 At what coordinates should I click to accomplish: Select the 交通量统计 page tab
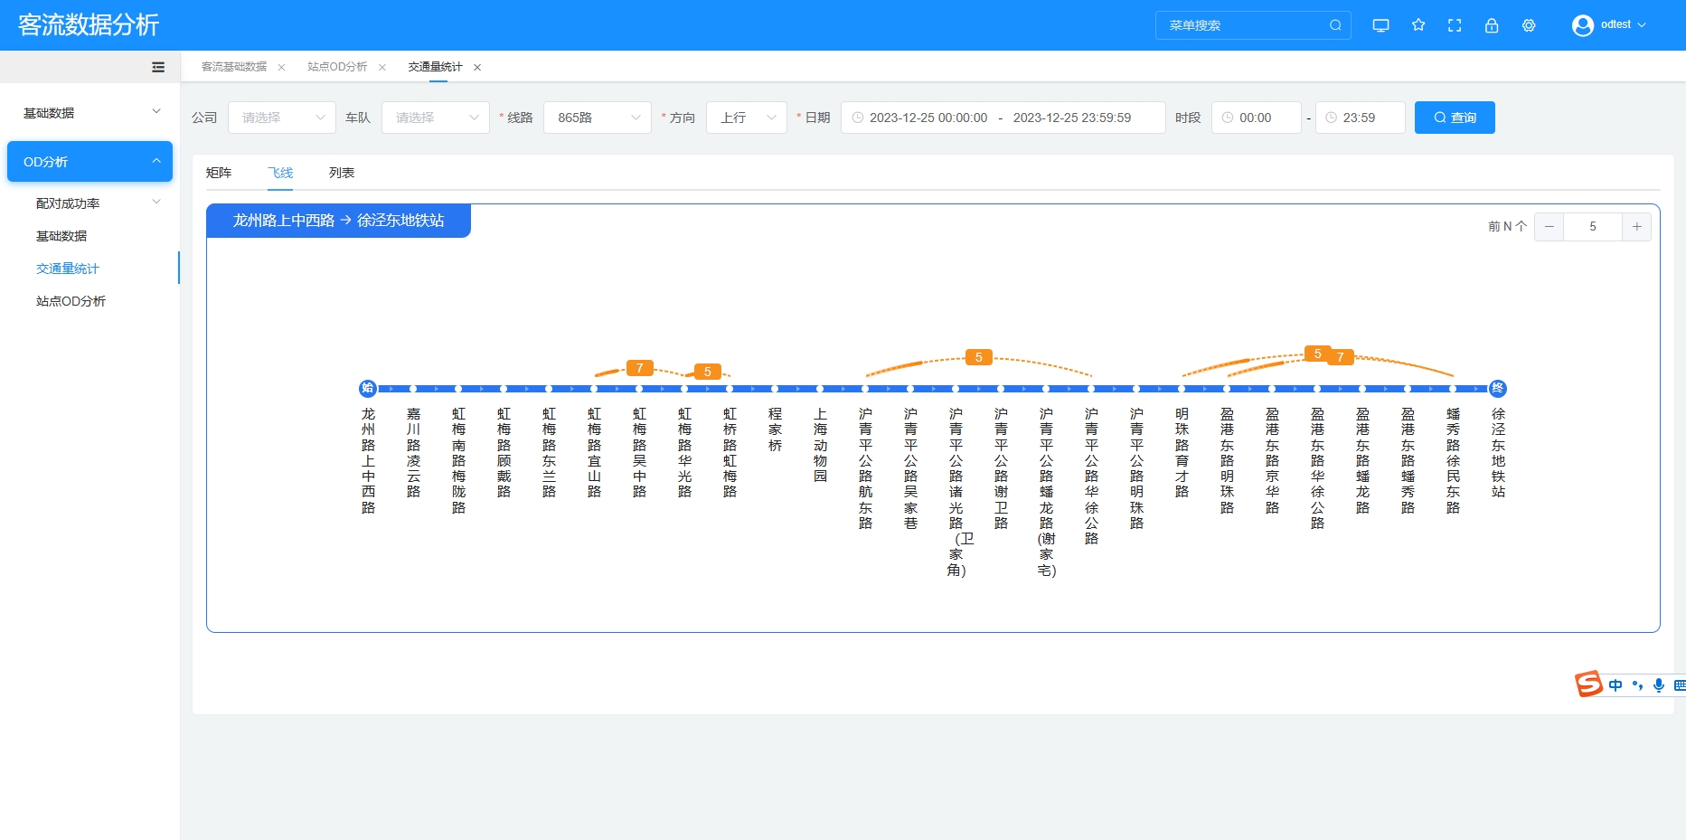coord(435,67)
